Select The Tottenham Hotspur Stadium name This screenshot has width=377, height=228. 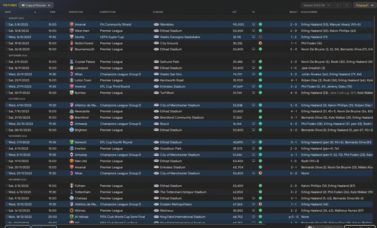(183, 192)
